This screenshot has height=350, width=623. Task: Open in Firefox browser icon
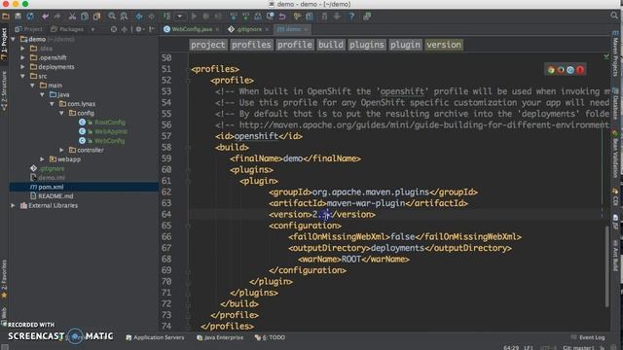pos(561,70)
